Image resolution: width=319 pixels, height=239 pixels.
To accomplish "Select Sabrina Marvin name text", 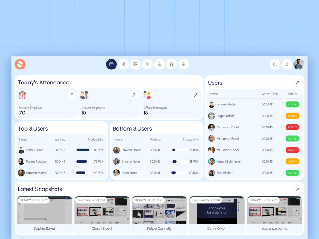I will 37,173.
